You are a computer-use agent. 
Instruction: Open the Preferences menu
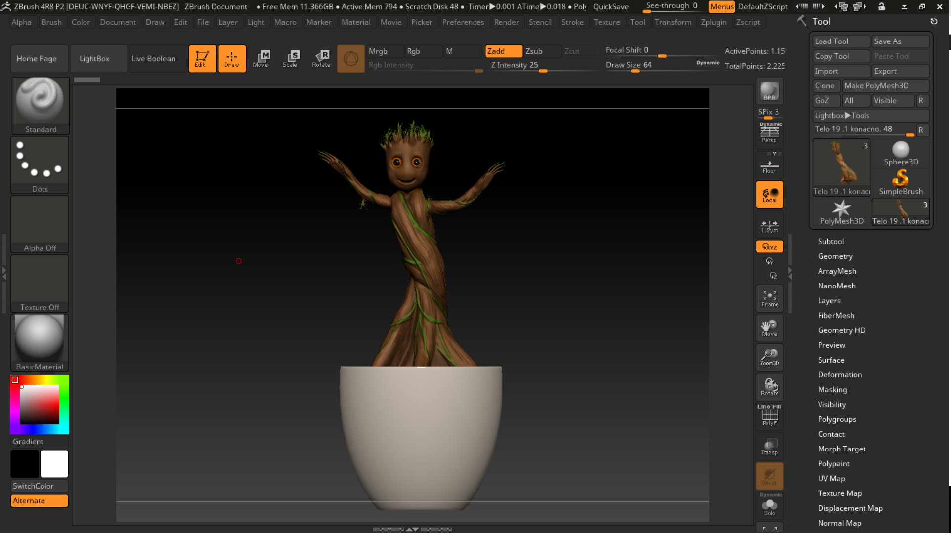[x=463, y=22]
